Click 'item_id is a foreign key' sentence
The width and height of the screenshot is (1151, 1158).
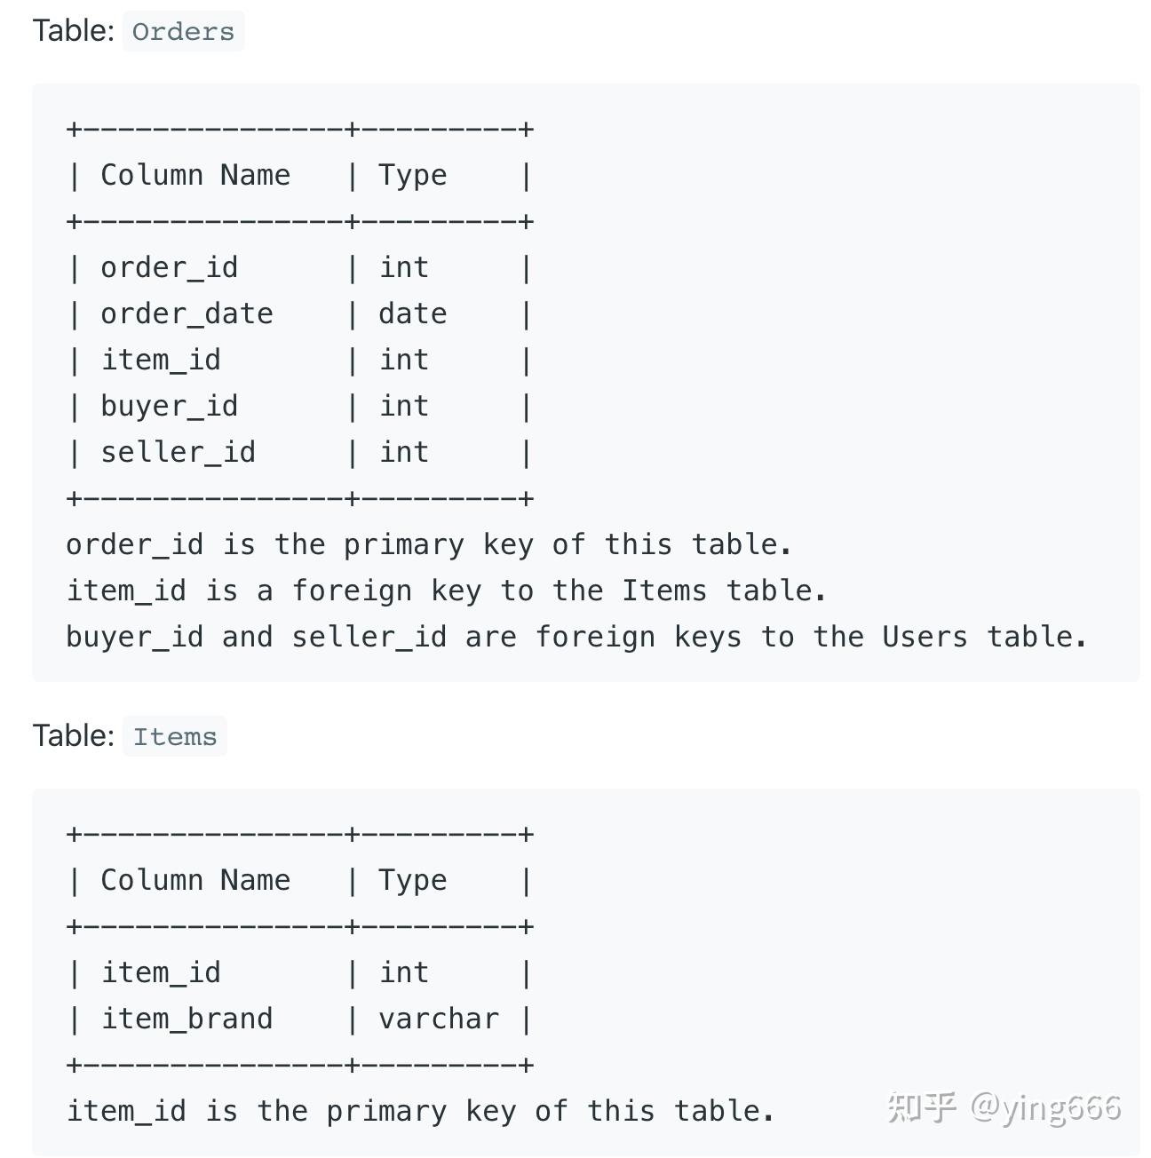(446, 591)
